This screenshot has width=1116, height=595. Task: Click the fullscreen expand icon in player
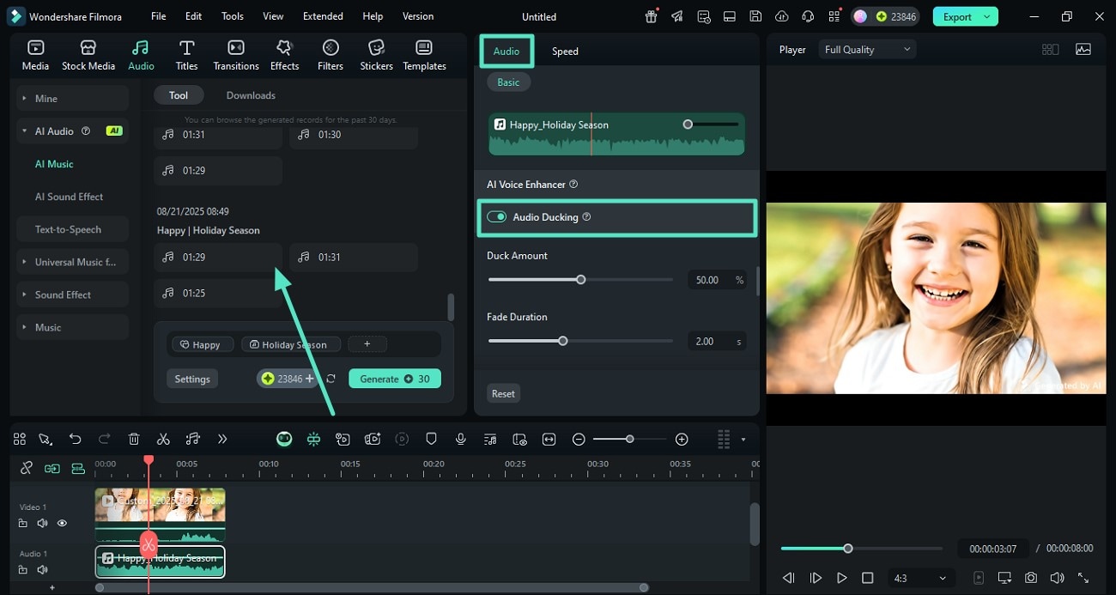pos(1083,578)
